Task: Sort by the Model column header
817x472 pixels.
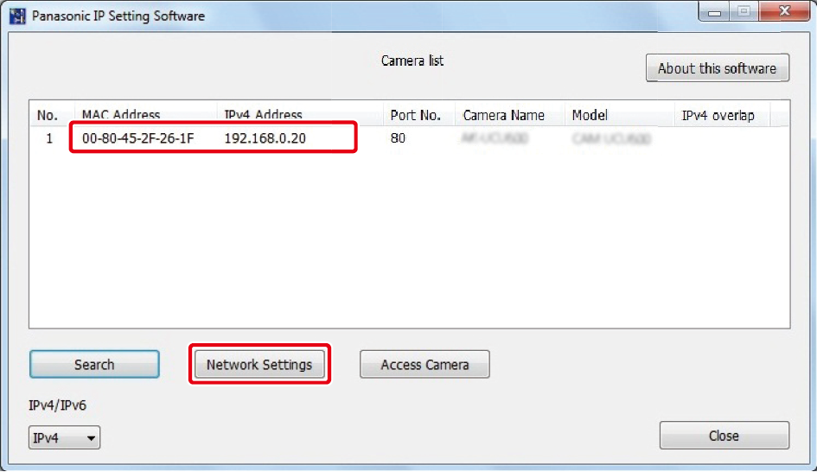Action: point(590,115)
